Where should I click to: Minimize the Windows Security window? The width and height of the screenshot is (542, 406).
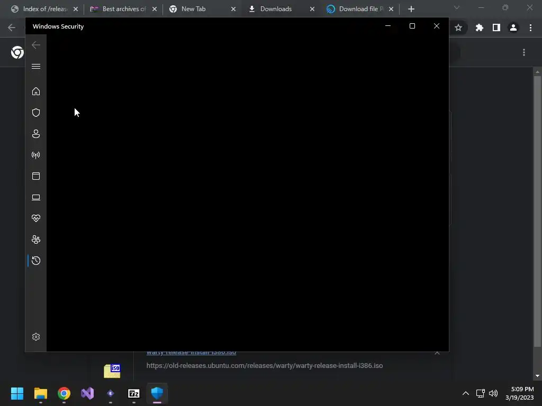pos(388,26)
